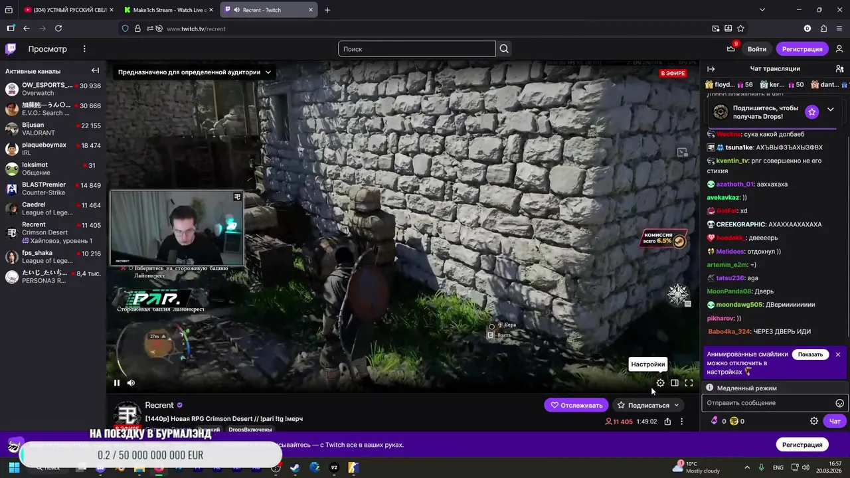Open the user profile icon at top right
The image size is (850, 478).
coord(839,48)
